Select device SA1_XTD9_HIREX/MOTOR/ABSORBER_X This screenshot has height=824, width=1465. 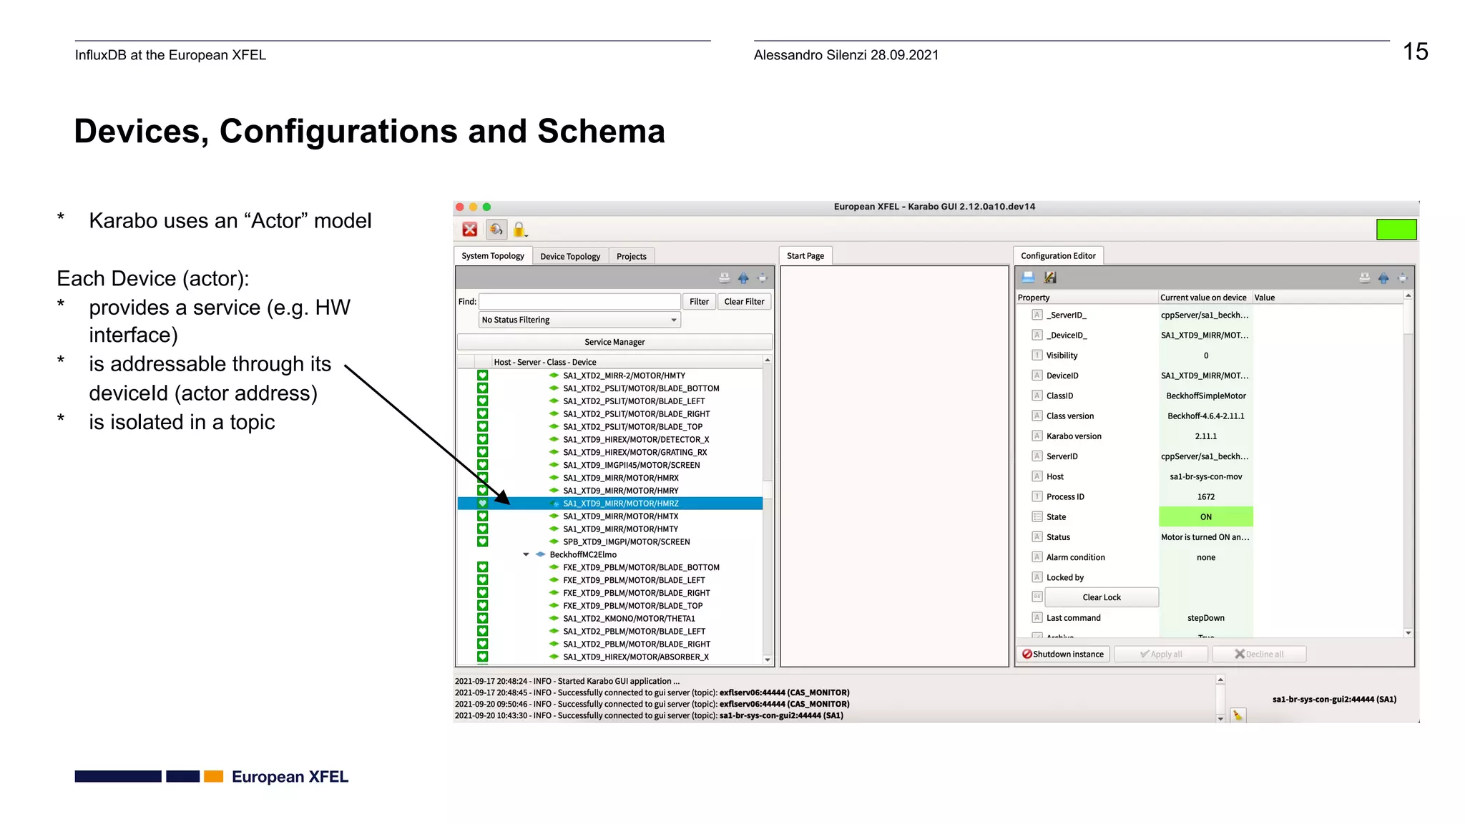pyautogui.click(x=636, y=657)
